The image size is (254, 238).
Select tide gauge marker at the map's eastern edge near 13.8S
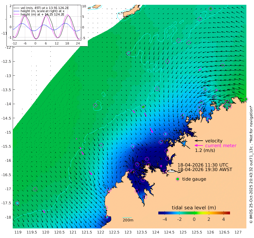coord(246,99)
